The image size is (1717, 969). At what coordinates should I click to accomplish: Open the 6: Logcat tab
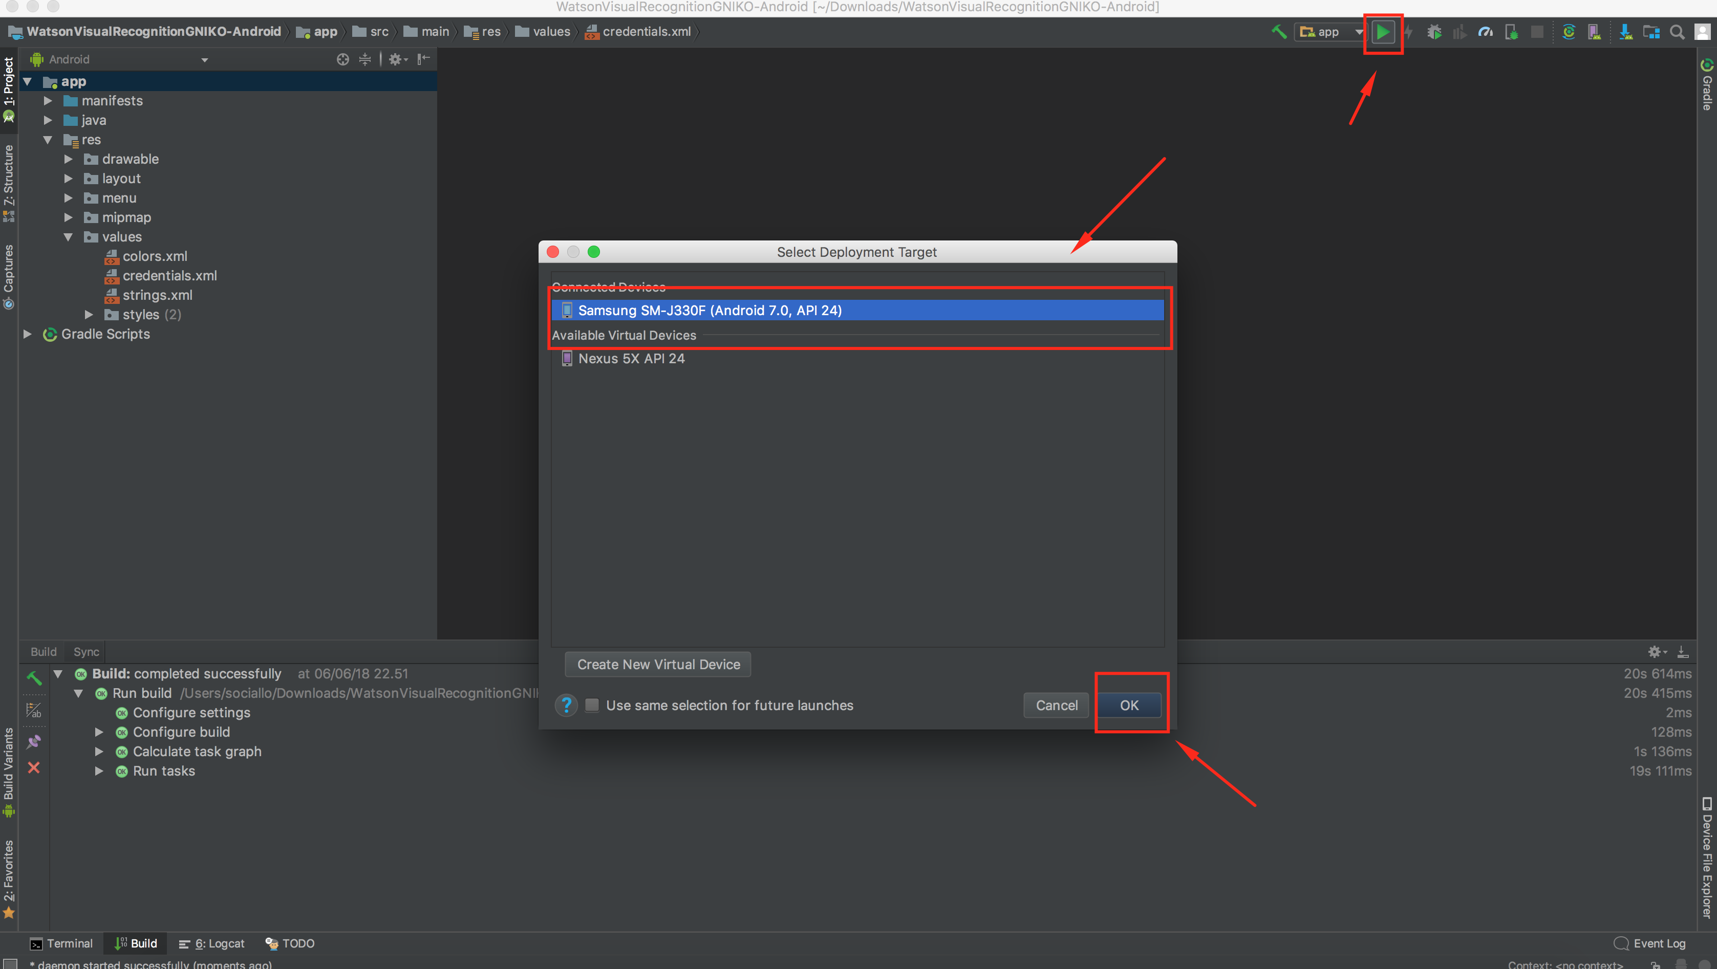pyautogui.click(x=211, y=943)
